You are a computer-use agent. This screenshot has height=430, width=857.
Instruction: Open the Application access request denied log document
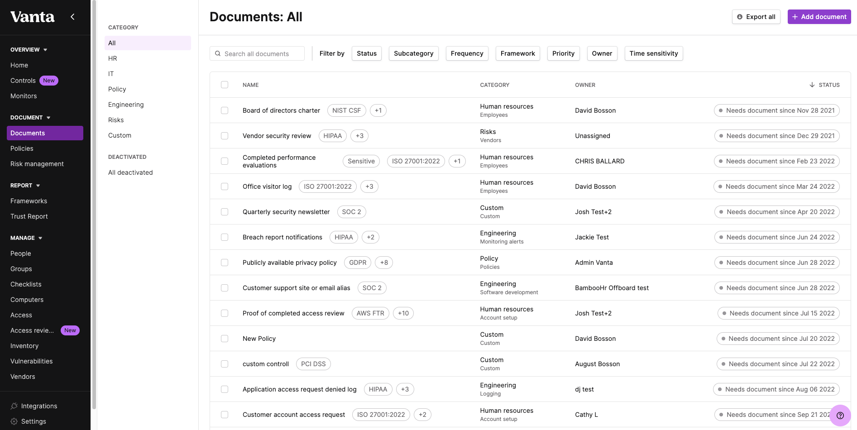300,389
